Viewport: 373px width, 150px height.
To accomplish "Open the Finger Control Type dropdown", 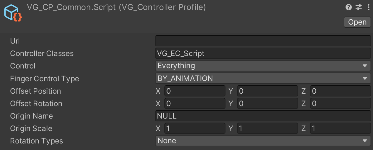I will click(x=263, y=78).
